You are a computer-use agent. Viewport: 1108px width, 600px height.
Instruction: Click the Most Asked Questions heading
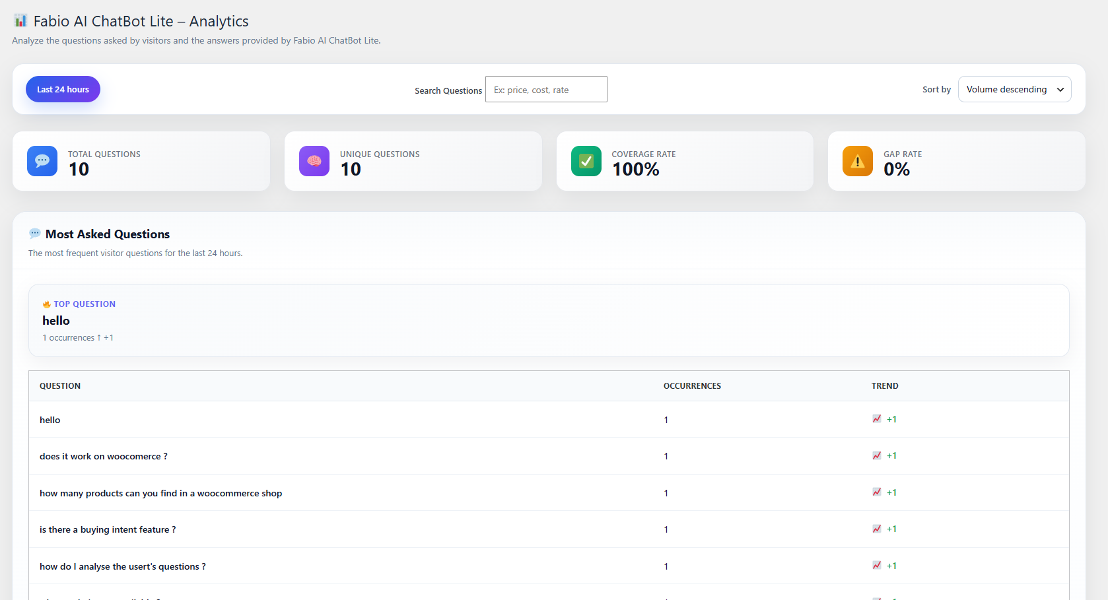[108, 234]
